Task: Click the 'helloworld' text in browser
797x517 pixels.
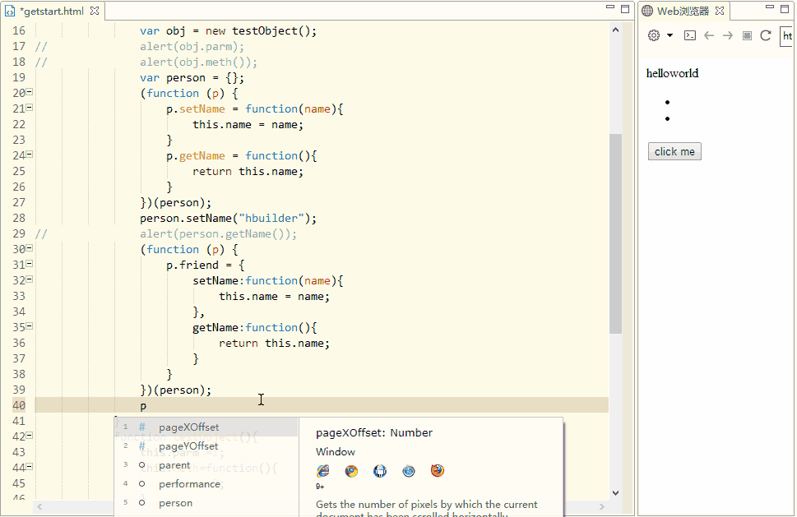Action: point(672,73)
